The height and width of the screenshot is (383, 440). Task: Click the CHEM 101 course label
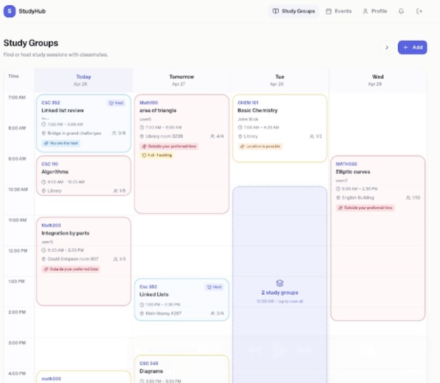coord(248,103)
